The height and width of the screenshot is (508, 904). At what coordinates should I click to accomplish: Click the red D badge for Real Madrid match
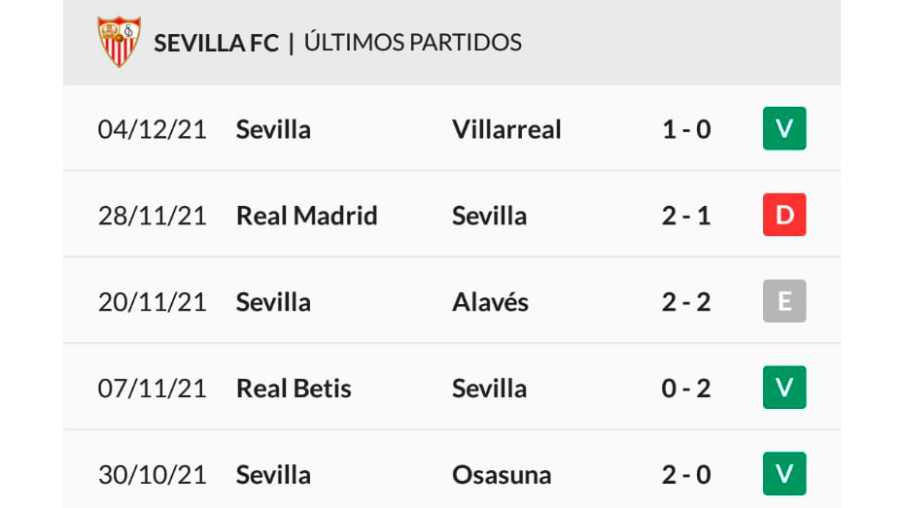coord(784,216)
